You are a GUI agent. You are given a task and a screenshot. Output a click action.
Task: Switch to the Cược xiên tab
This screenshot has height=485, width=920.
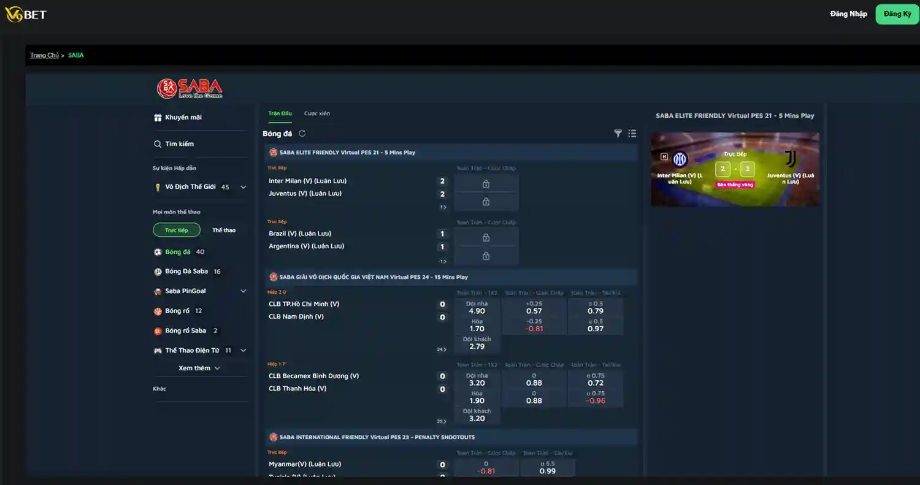317,113
